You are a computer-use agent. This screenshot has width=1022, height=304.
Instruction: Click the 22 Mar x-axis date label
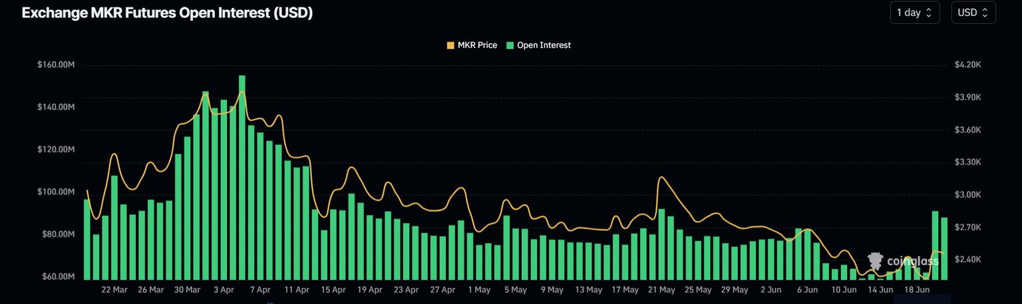click(114, 290)
